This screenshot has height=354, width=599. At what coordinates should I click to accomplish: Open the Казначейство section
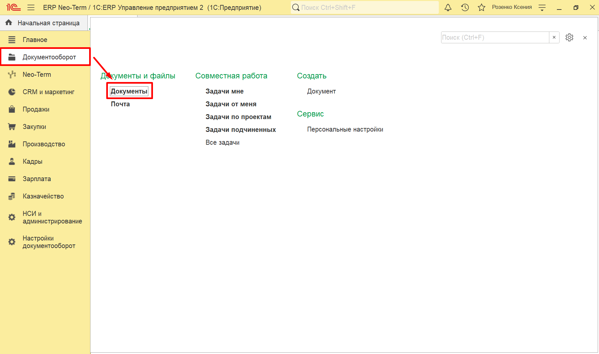point(45,196)
